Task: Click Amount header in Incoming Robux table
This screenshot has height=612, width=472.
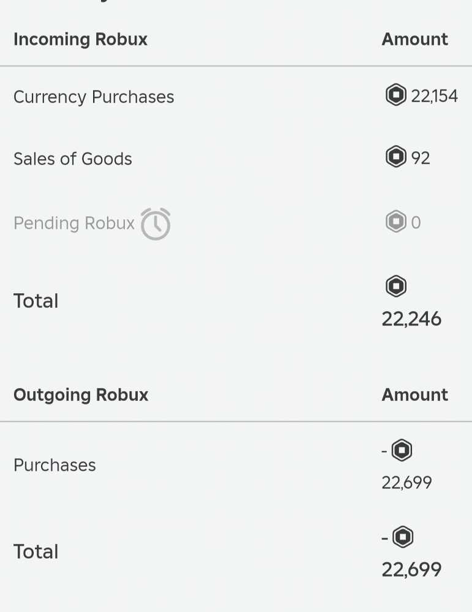Action: pyautogui.click(x=414, y=39)
